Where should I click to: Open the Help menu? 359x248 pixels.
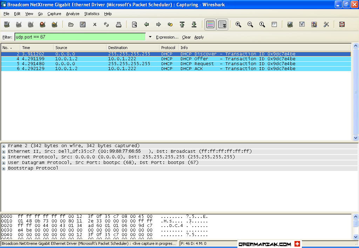click(108, 14)
